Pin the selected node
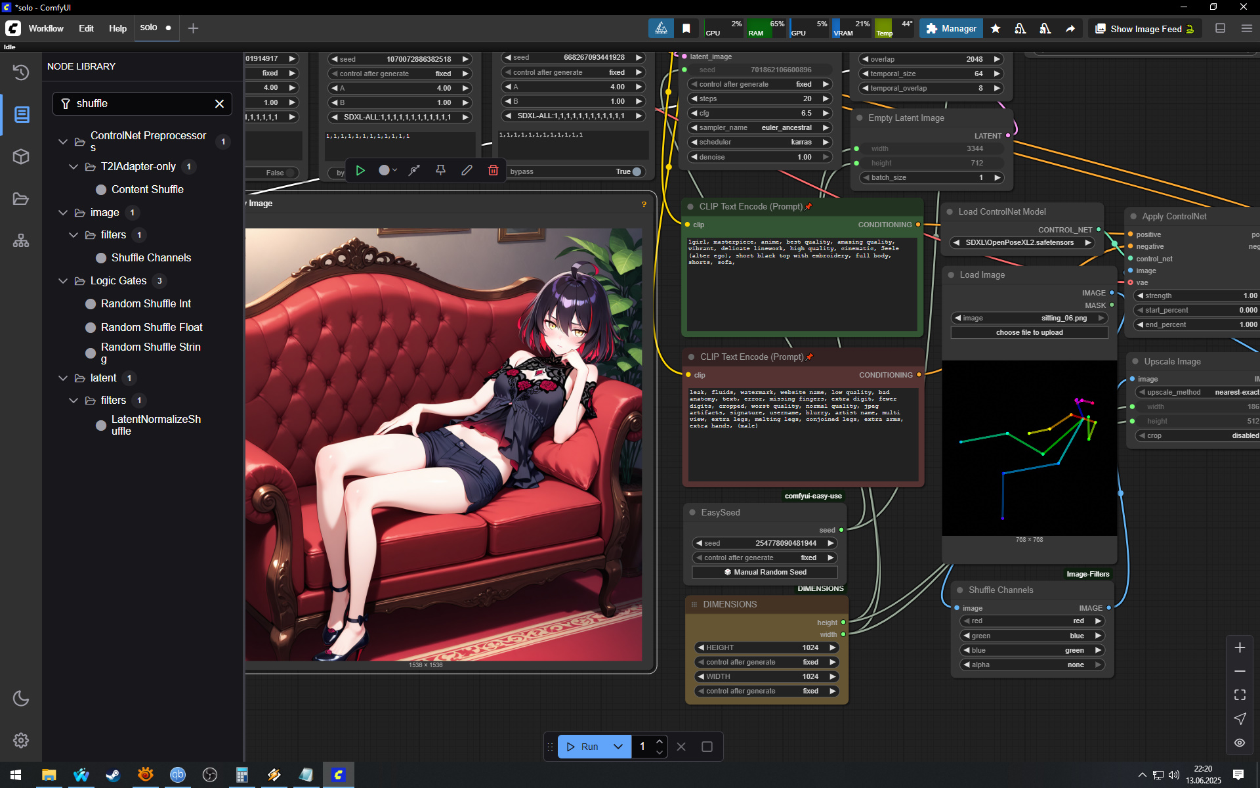This screenshot has width=1260, height=788. (440, 171)
